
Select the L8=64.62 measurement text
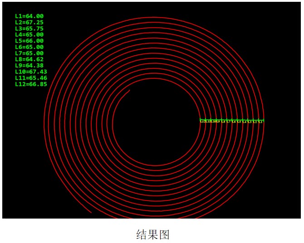(29, 59)
